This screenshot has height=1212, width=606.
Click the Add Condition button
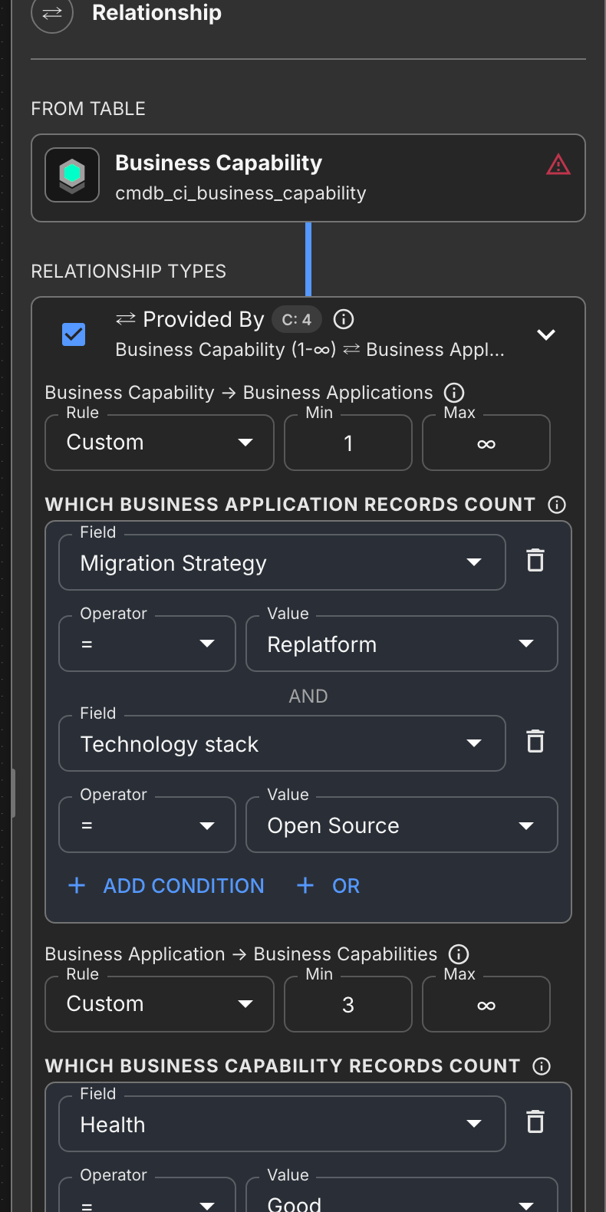(166, 886)
